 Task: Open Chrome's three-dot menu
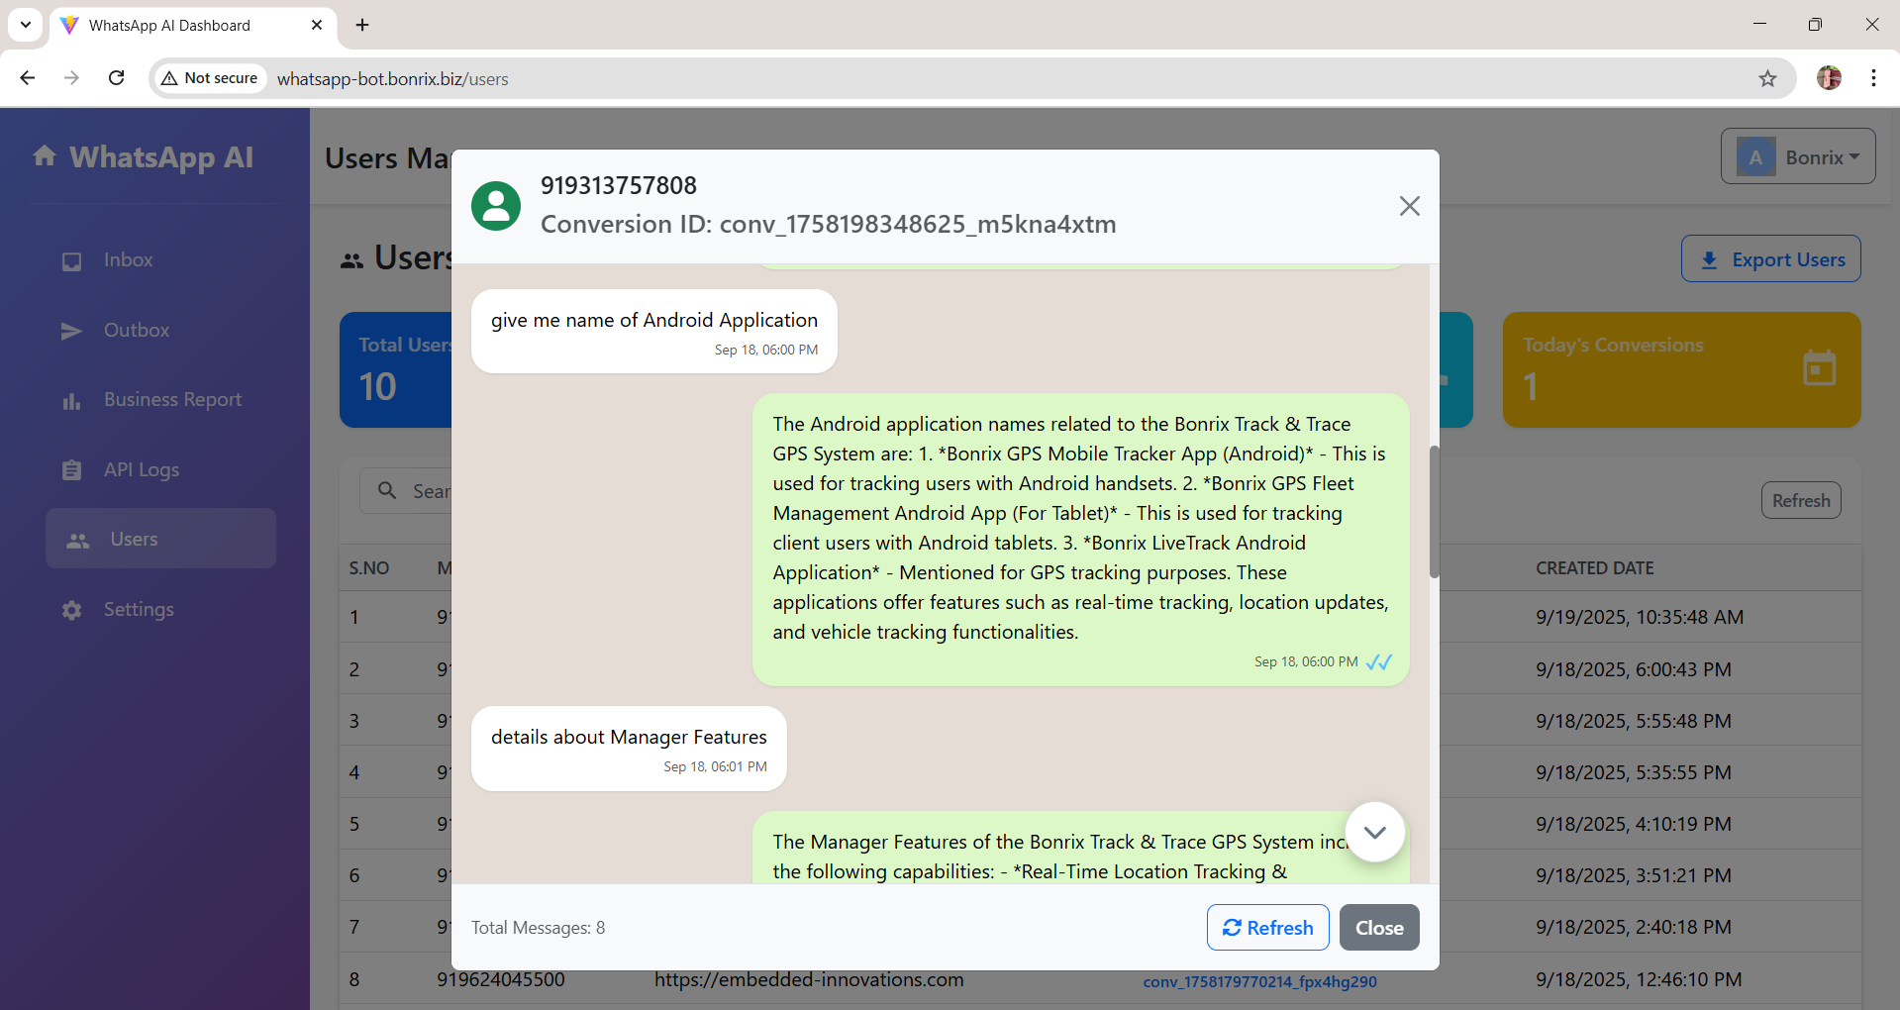point(1872,77)
